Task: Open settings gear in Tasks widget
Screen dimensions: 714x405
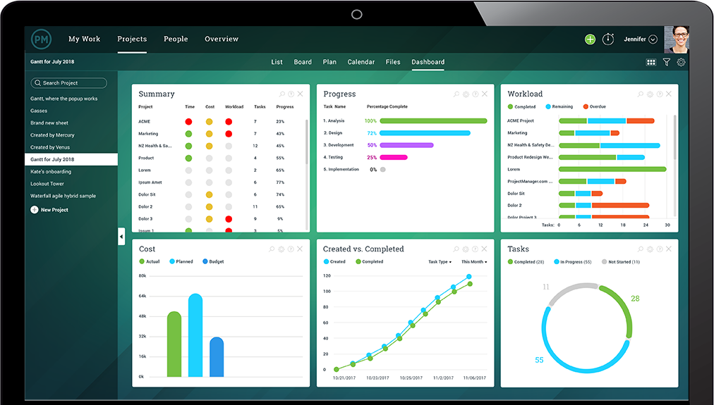Action: (651, 249)
